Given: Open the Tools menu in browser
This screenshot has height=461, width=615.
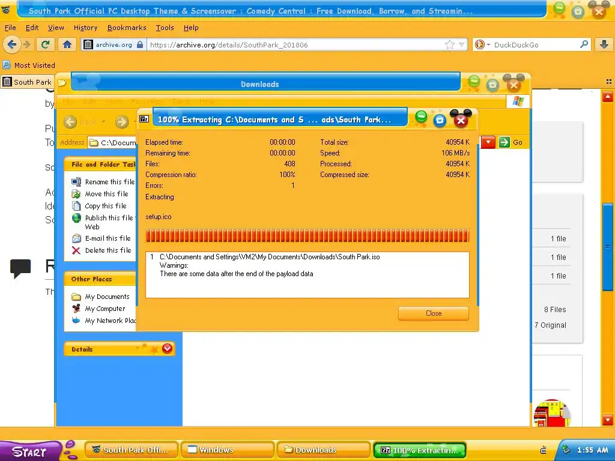Looking at the screenshot, I should [165, 28].
